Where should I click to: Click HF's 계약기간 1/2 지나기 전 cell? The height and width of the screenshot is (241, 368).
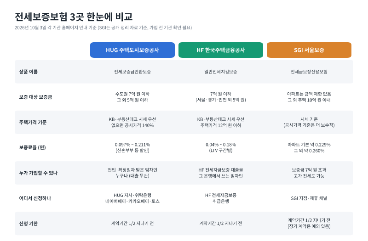tap(221, 224)
